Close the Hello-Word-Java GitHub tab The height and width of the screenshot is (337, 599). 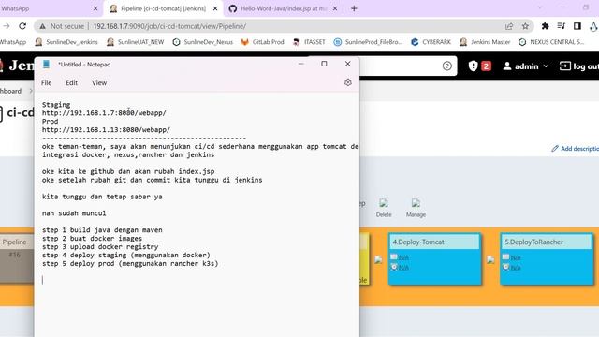[335, 8]
